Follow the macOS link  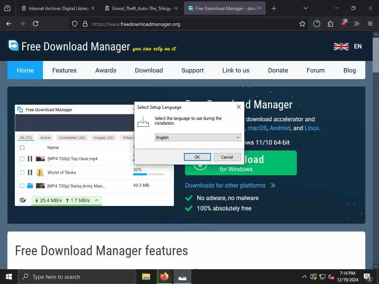[257, 128]
